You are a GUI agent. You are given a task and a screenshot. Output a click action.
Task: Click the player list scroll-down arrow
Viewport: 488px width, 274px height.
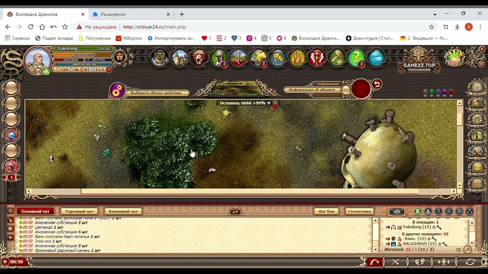point(472,243)
